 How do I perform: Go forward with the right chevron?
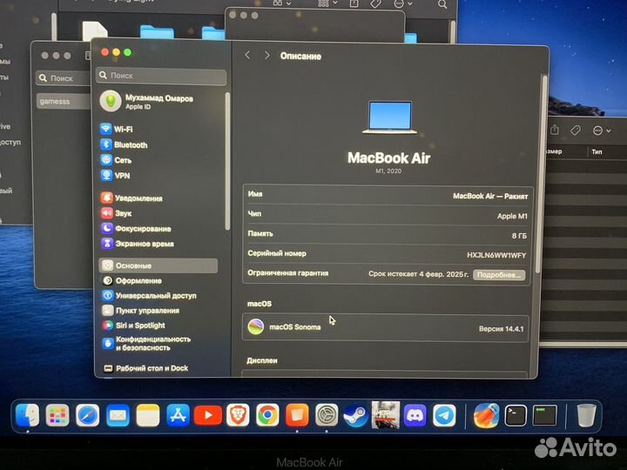[267, 56]
